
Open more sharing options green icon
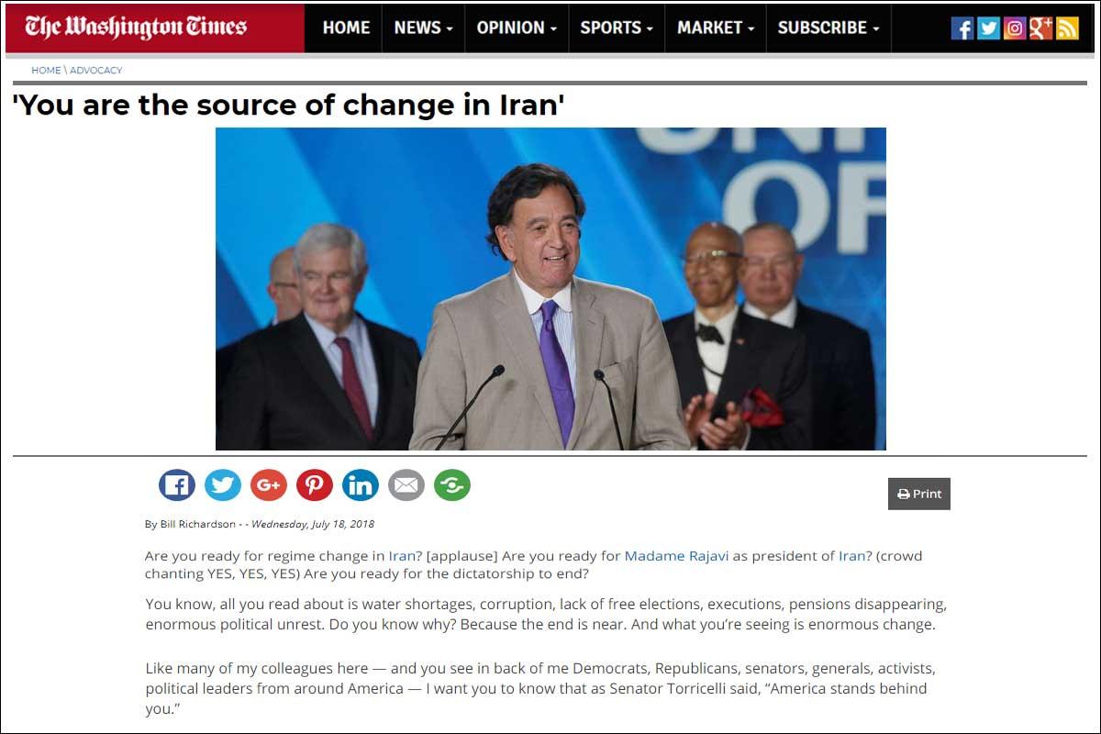[x=452, y=484]
